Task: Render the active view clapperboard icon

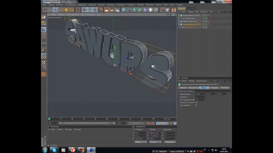Action: coord(107,10)
